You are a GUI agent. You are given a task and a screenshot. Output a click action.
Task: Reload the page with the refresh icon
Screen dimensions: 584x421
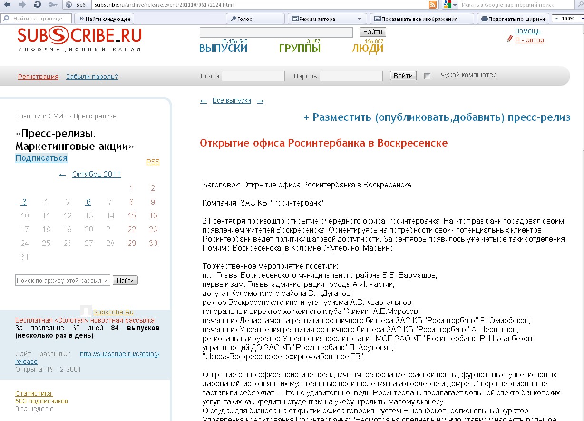(x=38, y=5)
